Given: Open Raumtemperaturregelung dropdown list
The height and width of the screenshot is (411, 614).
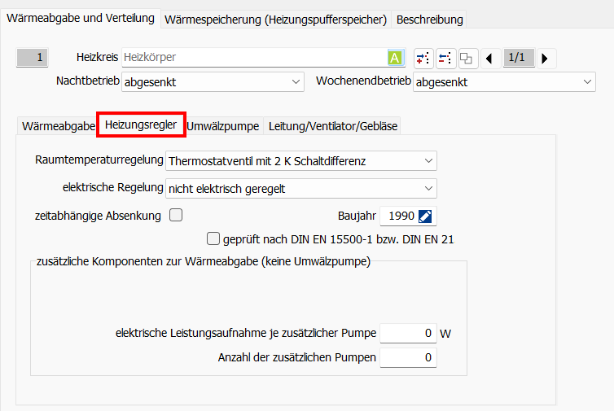Looking at the screenshot, I should pos(300,161).
